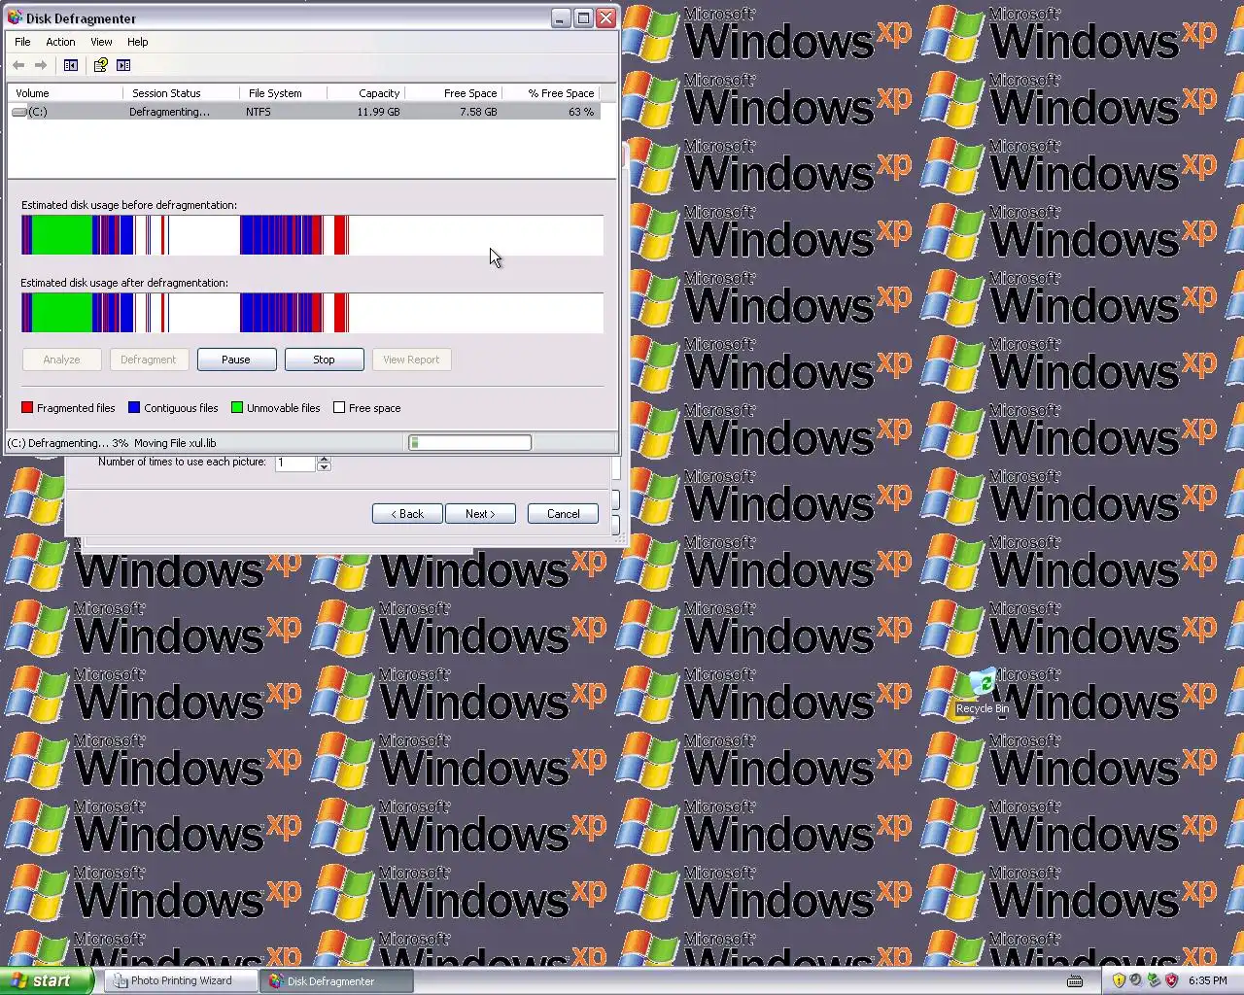
Task: Open the Help menu
Action: 137,42
